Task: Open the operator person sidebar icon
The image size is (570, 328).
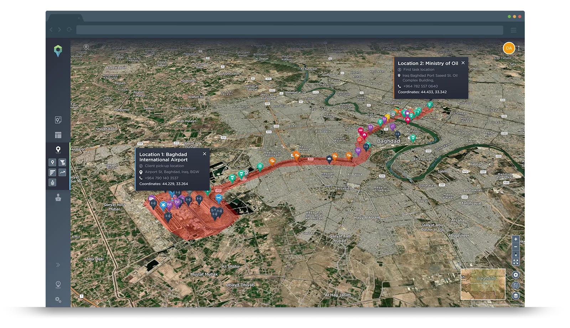Action: coord(58,198)
